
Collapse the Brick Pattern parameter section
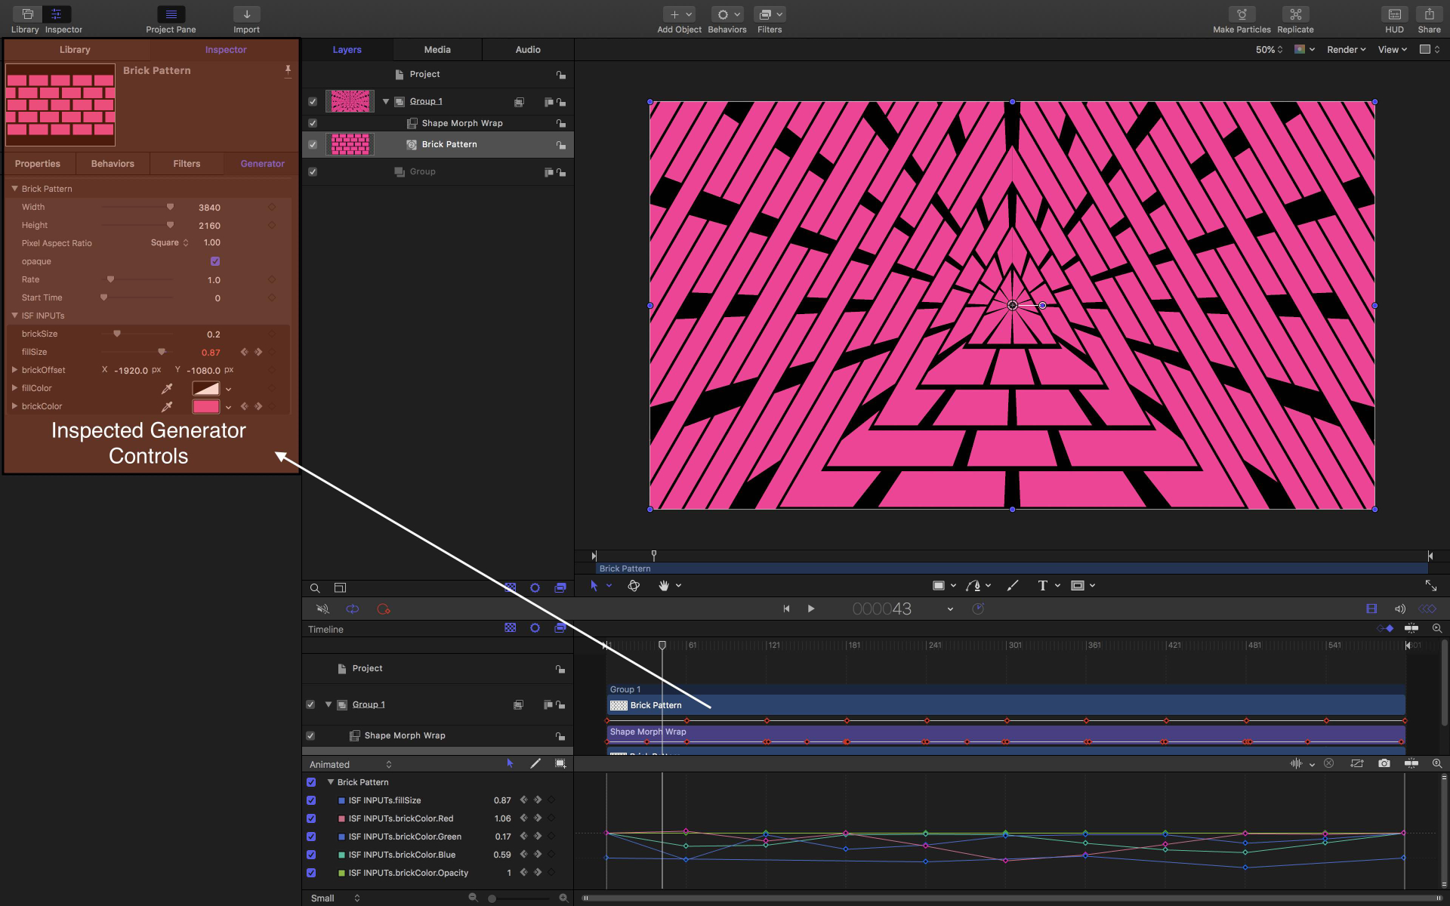[x=14, y=189]
